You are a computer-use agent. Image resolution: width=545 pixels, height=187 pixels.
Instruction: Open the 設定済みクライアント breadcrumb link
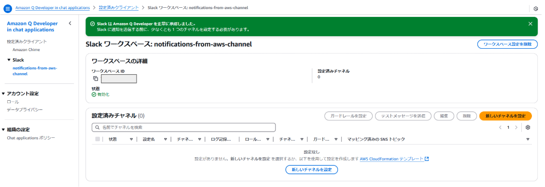point(119,8)
